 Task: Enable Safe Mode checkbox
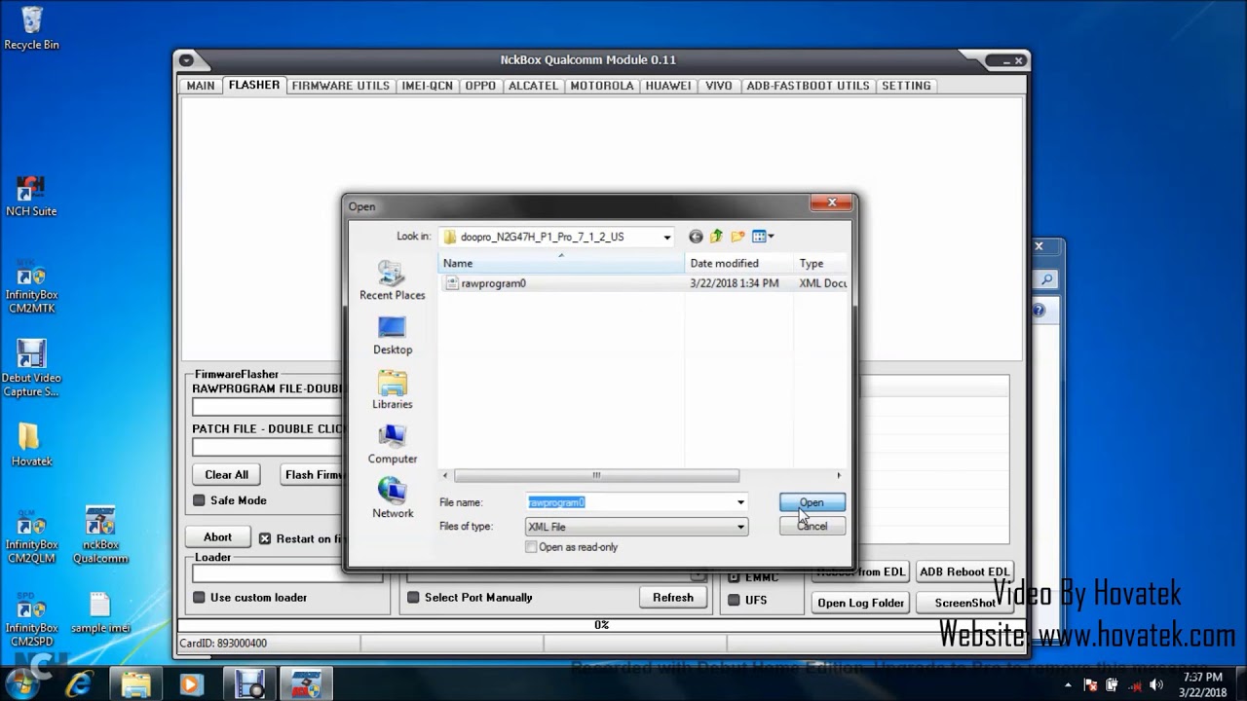click(199, 500)
